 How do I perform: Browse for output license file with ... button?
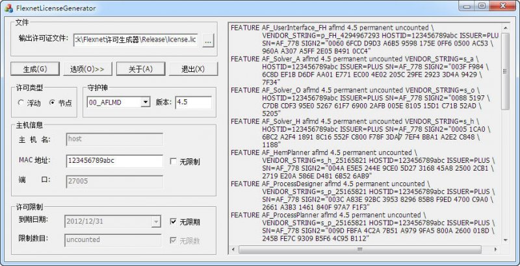pos(208,40)
